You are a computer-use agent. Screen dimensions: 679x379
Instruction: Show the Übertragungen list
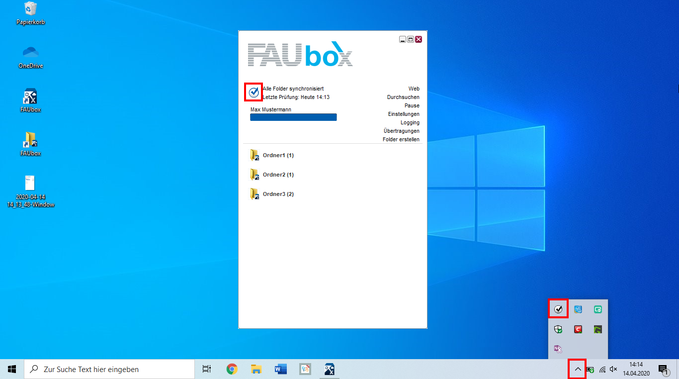coord(402,131)
